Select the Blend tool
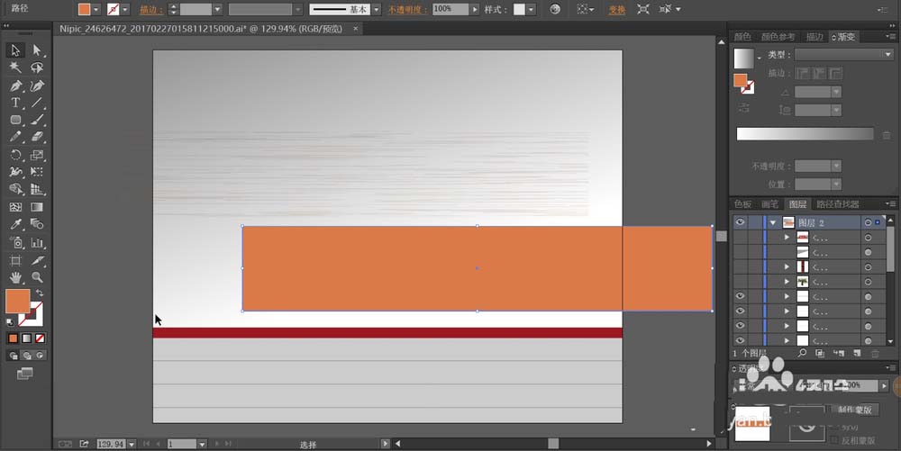This screenshot has width=901, height=451. 37,224
